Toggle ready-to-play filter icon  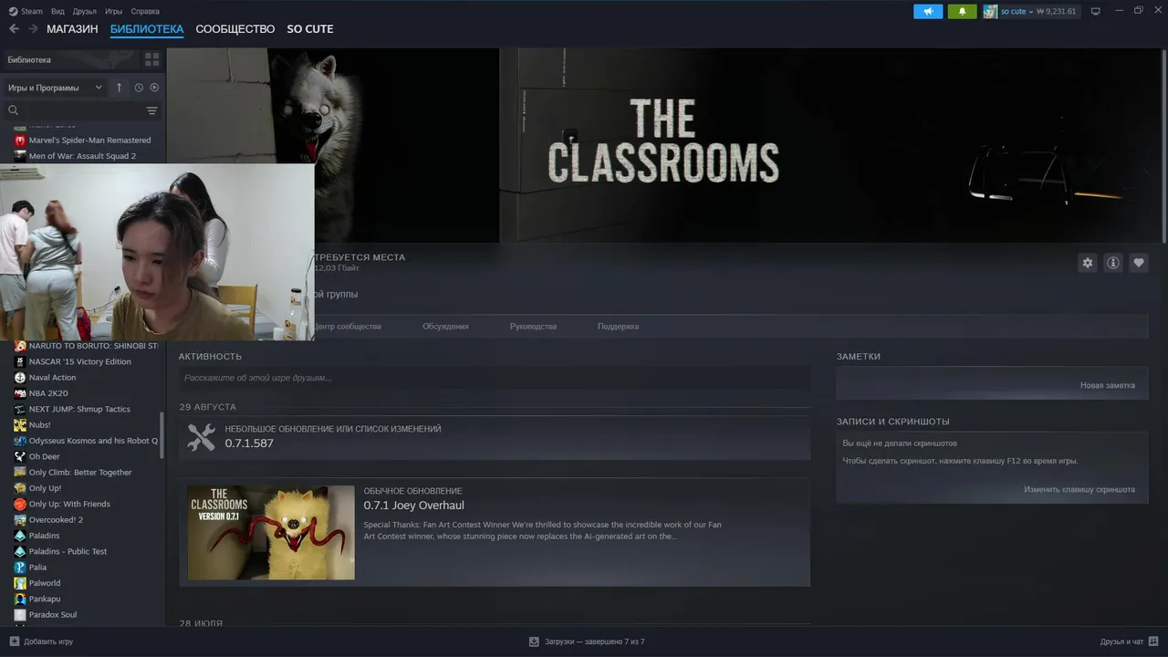click(x=154, y=88)
